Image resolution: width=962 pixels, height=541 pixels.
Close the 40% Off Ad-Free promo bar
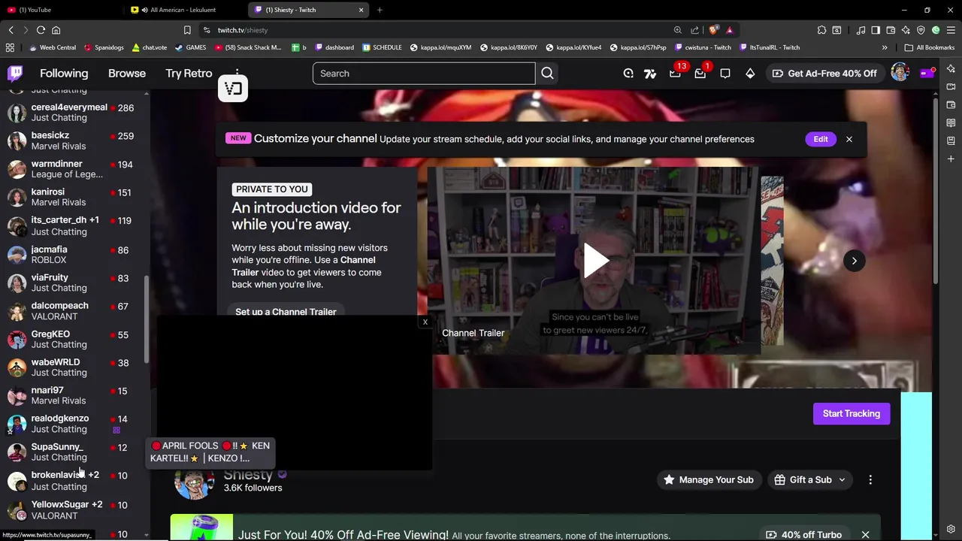click(865, 535)
